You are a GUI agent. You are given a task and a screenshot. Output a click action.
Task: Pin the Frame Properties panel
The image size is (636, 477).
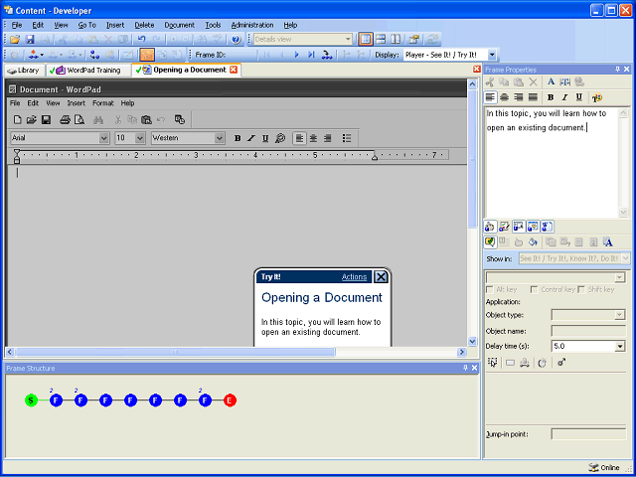(617, 70)
